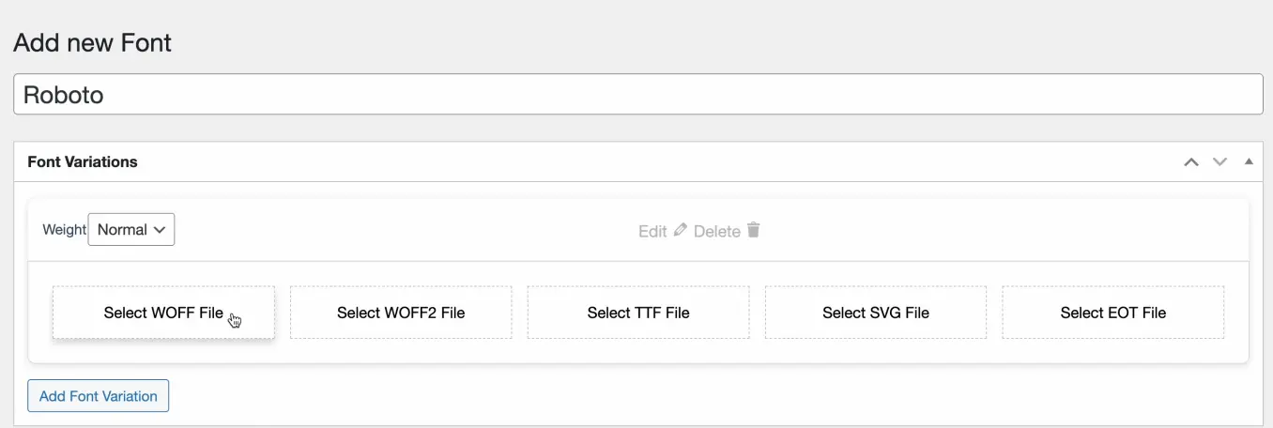
Task: Move Font Variations panel up
Action: (1191, 161)
